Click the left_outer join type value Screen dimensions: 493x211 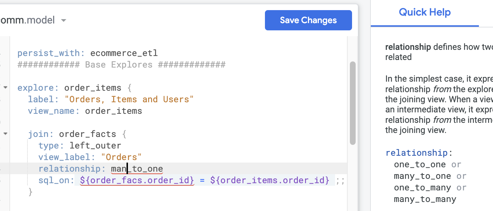pyautogui.click(x=95, y=146)
